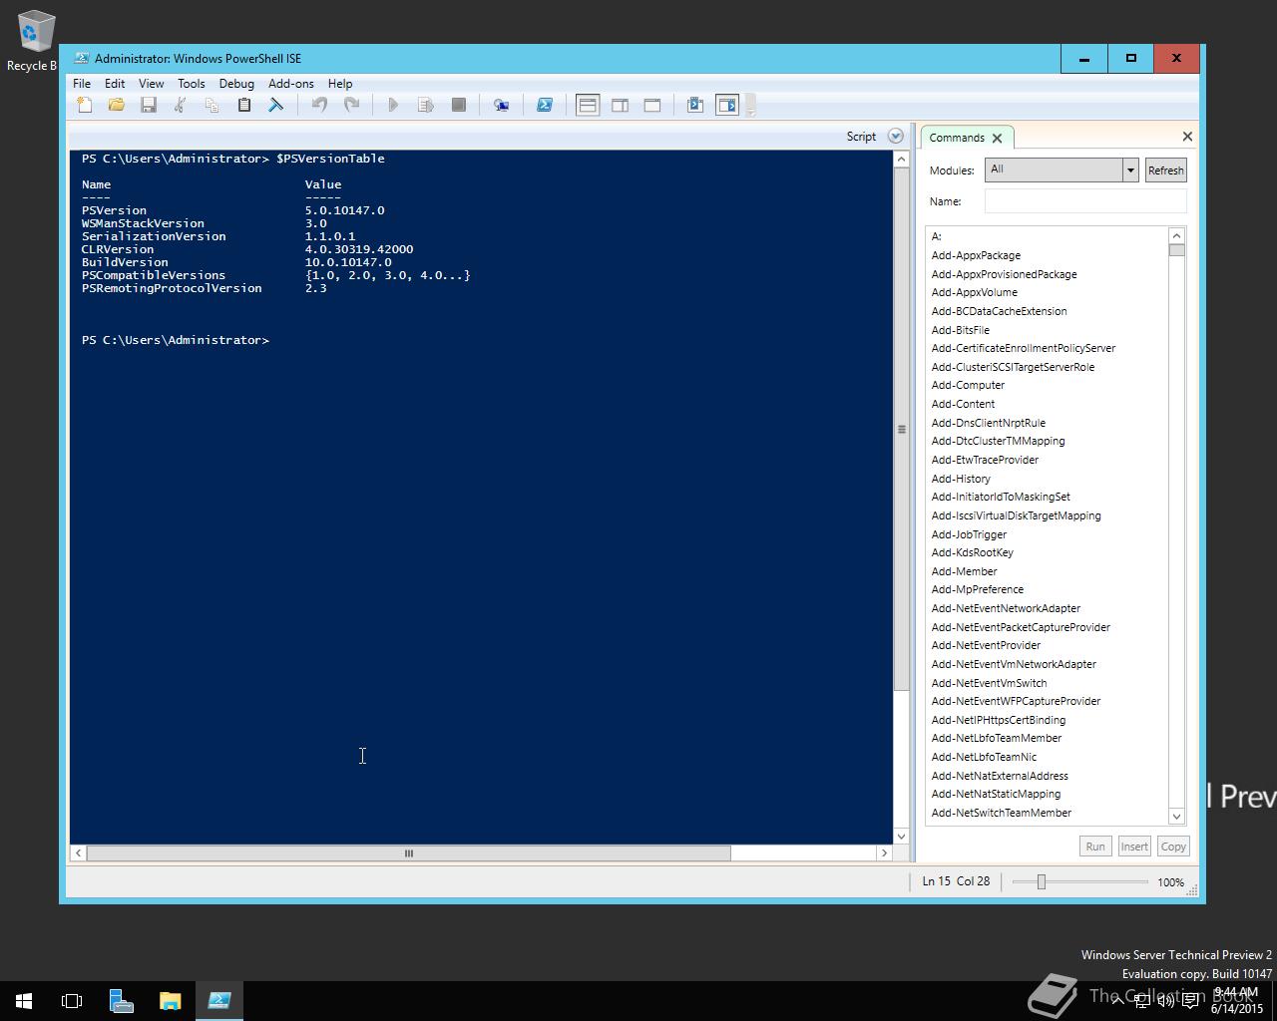The image size is (1277, 1021).
Task: Open the File menu
Action: point(82,84)
